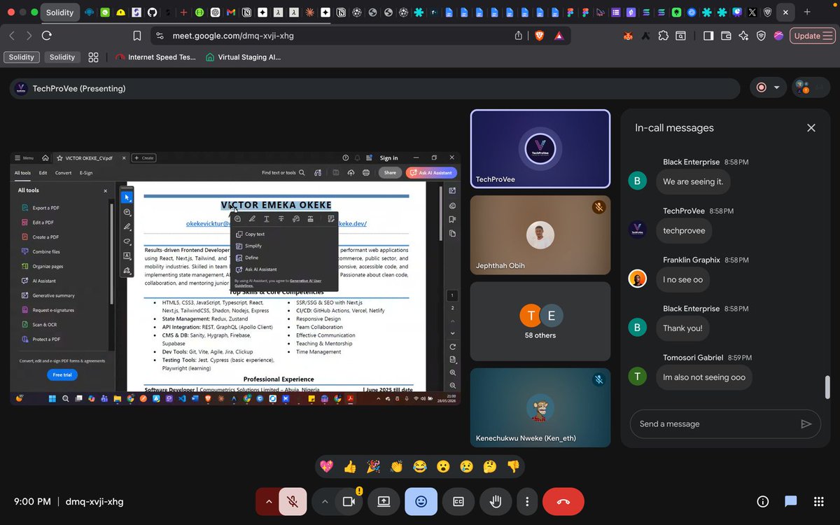Open the share page icon in address bar
The height and width of the screenshot is (525, 840).
click(519, 36)
